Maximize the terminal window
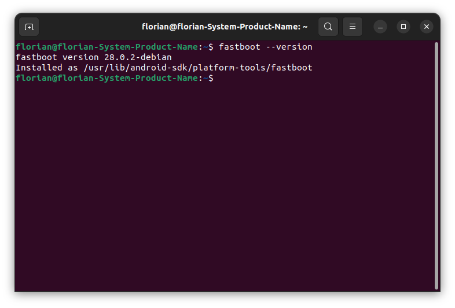 tap(403, 27)
